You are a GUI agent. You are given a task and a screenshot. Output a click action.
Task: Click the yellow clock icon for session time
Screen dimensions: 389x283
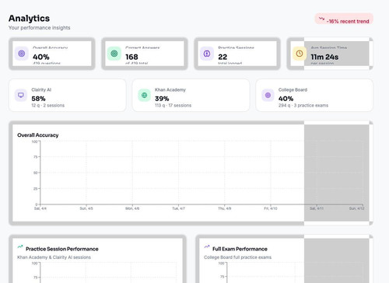[300, 54]
